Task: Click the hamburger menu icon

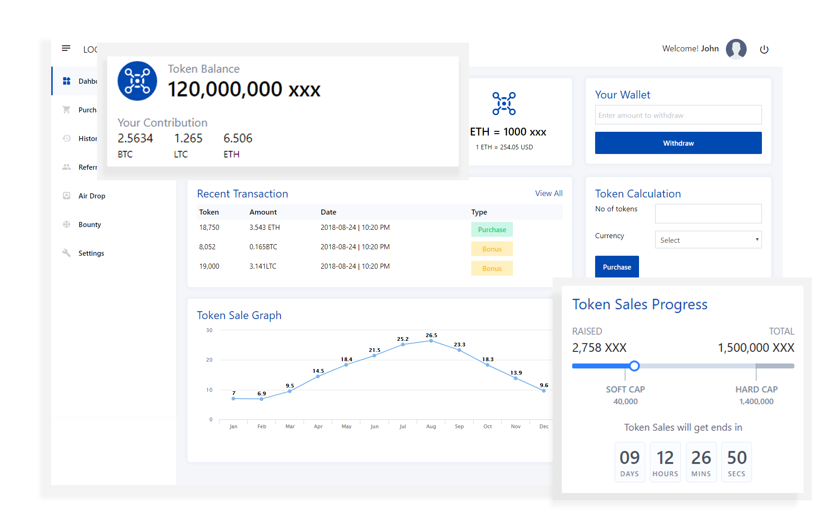Action: point(66,49)
